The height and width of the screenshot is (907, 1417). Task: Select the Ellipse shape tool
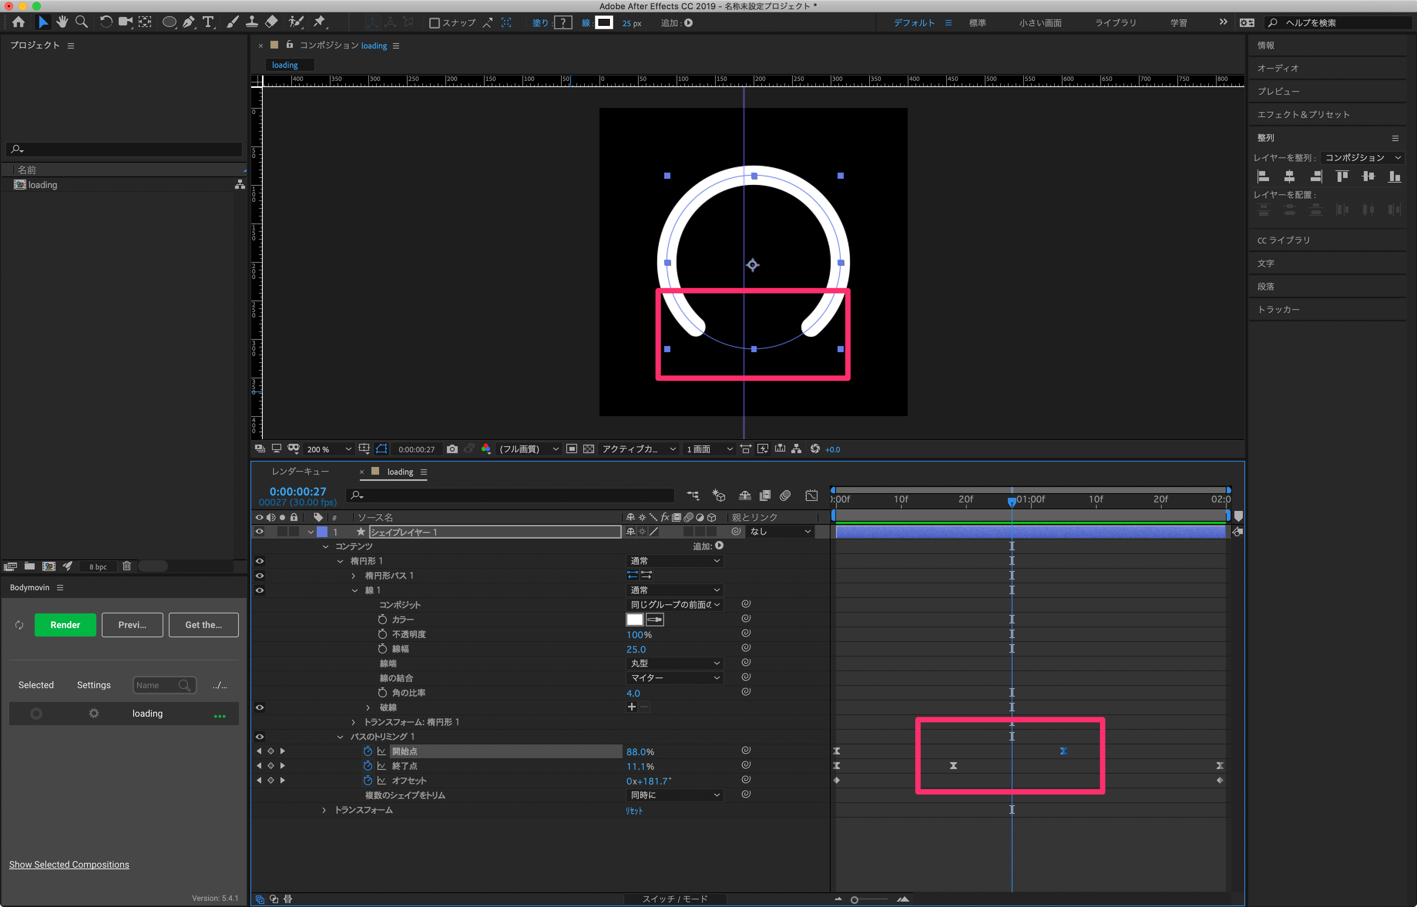[x=169, y=22]
